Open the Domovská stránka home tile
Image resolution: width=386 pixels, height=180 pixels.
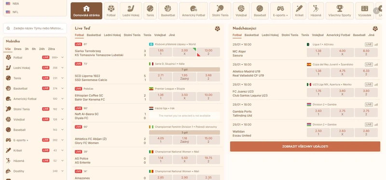(x=86, y=11)
